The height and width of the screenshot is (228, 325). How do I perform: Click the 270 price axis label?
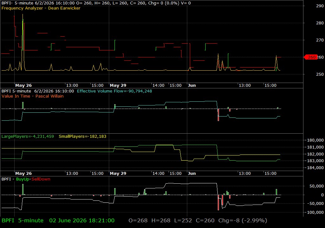pos(320,40)
